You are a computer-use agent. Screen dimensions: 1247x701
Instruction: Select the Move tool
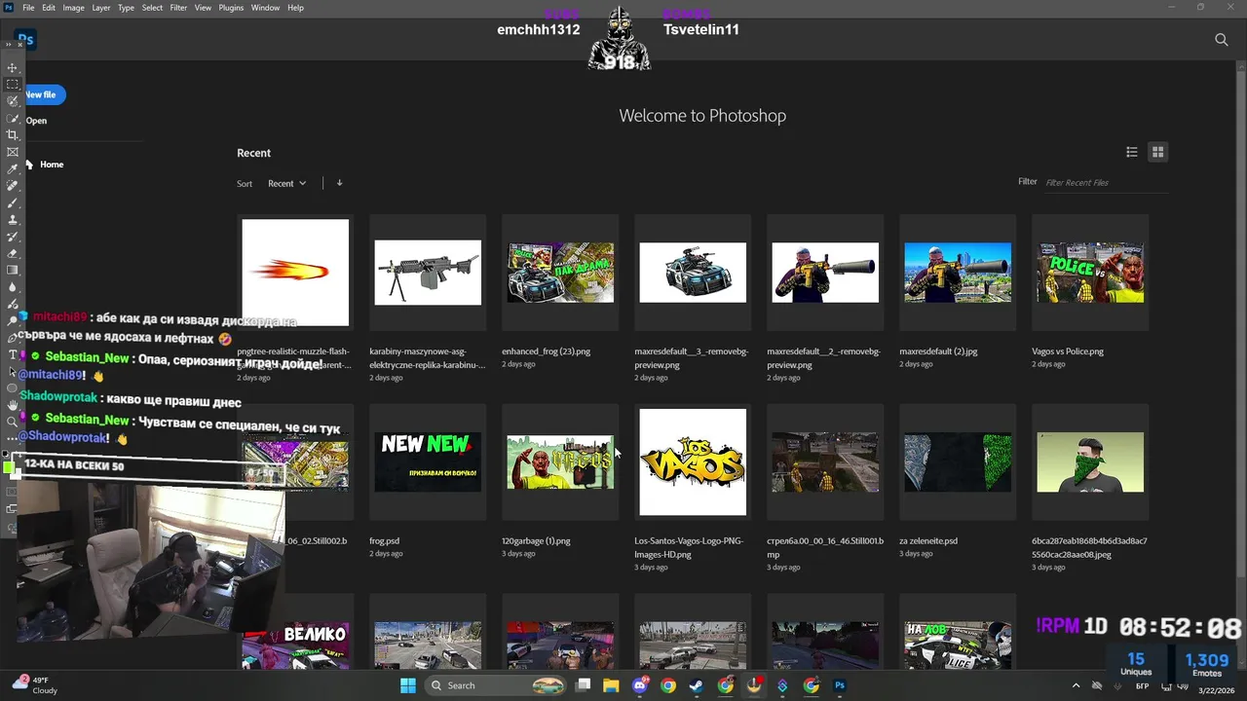click(x=13, y=68)
